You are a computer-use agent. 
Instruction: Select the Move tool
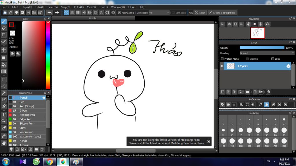(3, 50)
